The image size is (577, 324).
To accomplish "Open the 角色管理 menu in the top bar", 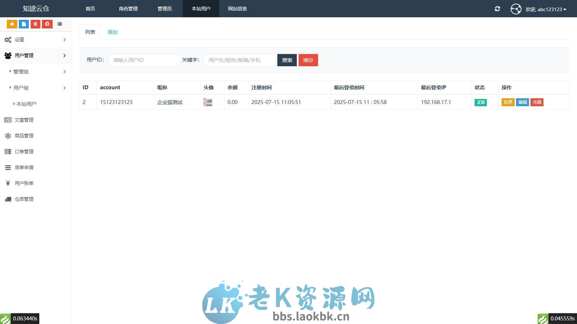I will click(x=128, y=9).
